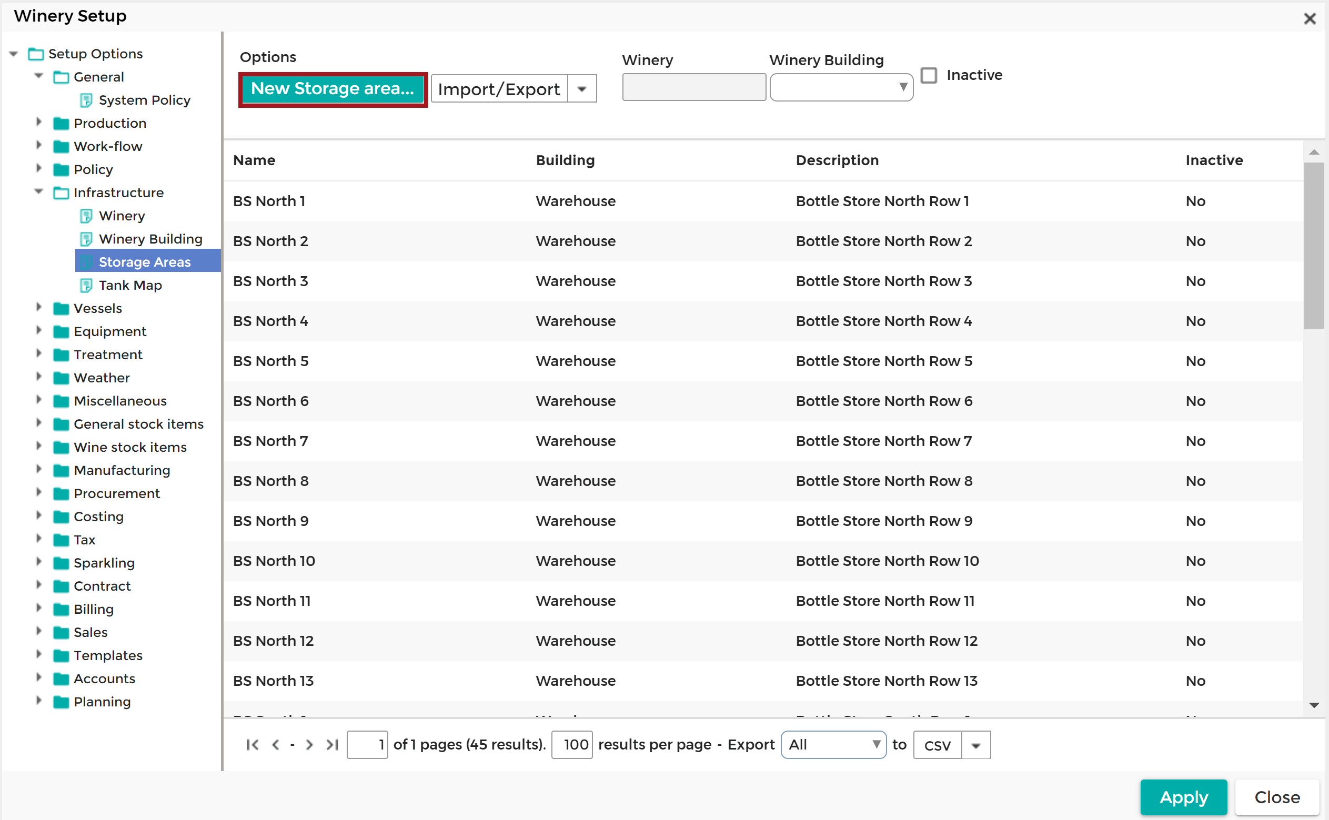The height and width of the screenshot is (820, 1329).
Task: Open the Templates tree item
Action: [x=108, y=656]
